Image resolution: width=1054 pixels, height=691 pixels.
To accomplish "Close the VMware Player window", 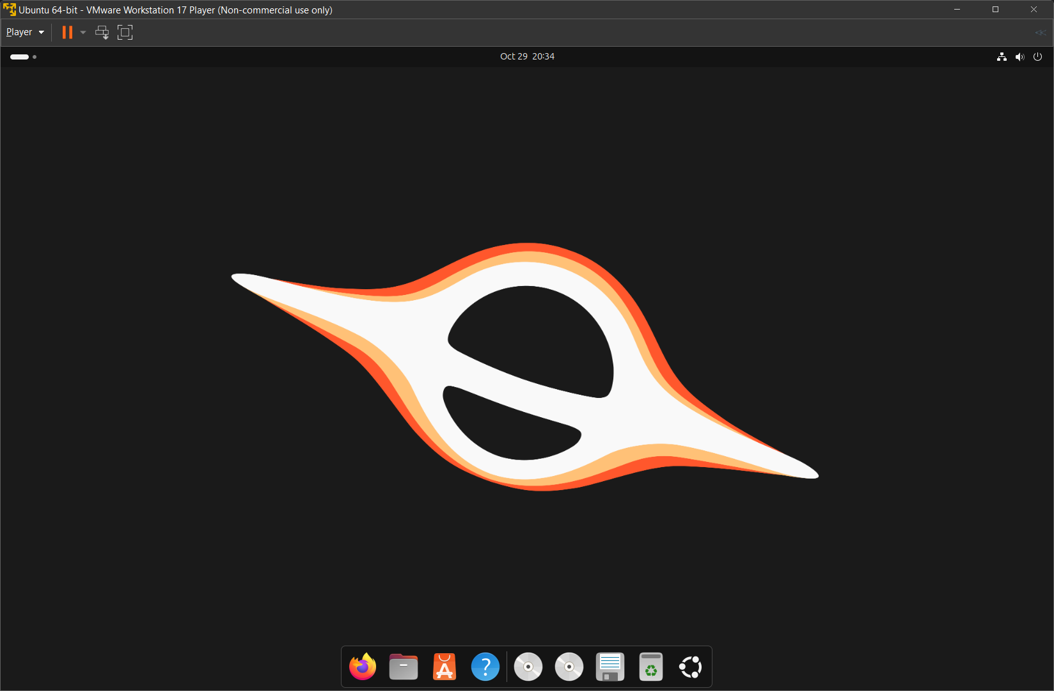I will point(1034,10).
